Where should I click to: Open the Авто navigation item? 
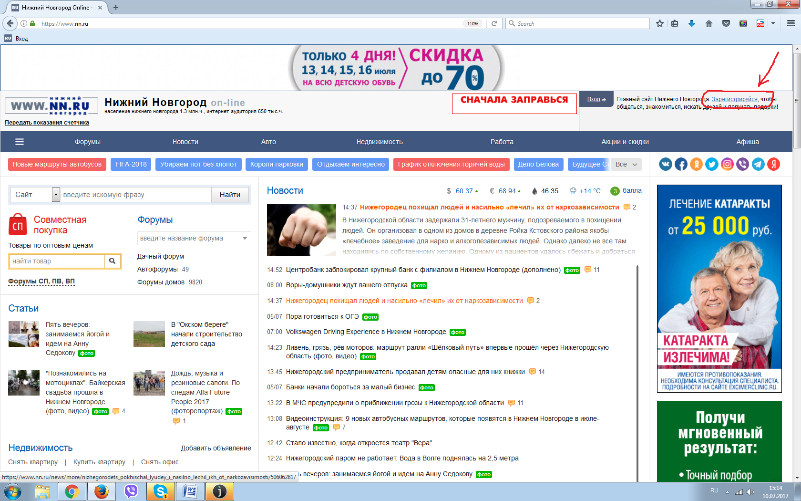click(268, 142)
